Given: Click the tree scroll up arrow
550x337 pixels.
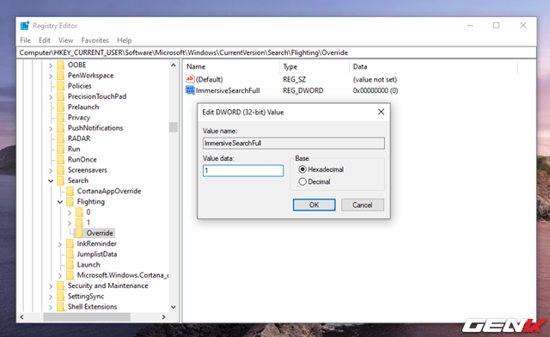Looking at the screenshot, I should click(x=174, y=65).
